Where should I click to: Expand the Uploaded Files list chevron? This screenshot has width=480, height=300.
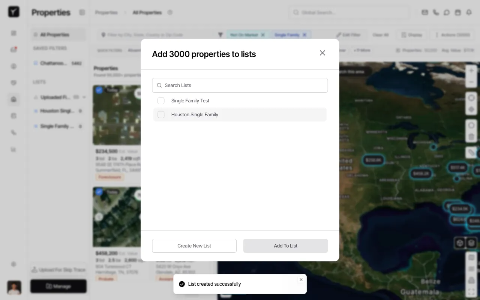point(84,97)
